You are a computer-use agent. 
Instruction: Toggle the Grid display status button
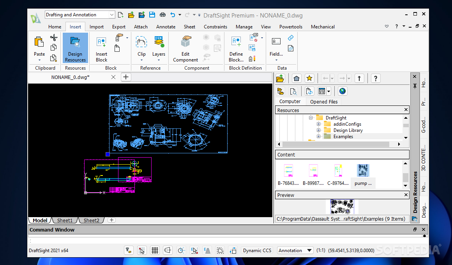coord(155,250)
